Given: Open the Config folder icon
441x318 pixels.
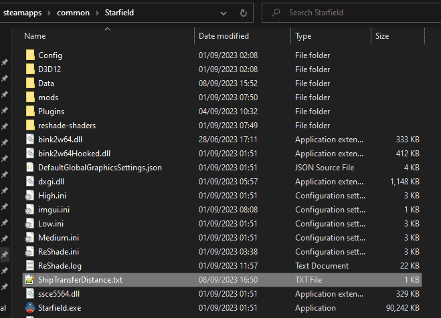Looking at the screenshot, I should coord(29,55).
